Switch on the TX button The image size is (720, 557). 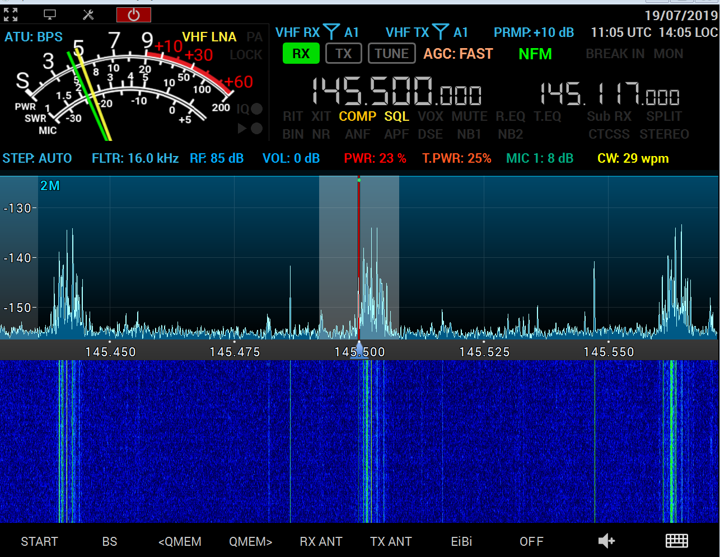344,54
